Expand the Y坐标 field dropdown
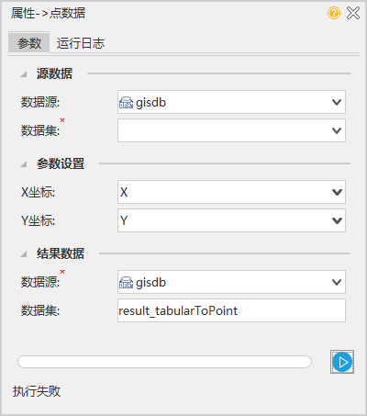 click(x=337, y=220)
